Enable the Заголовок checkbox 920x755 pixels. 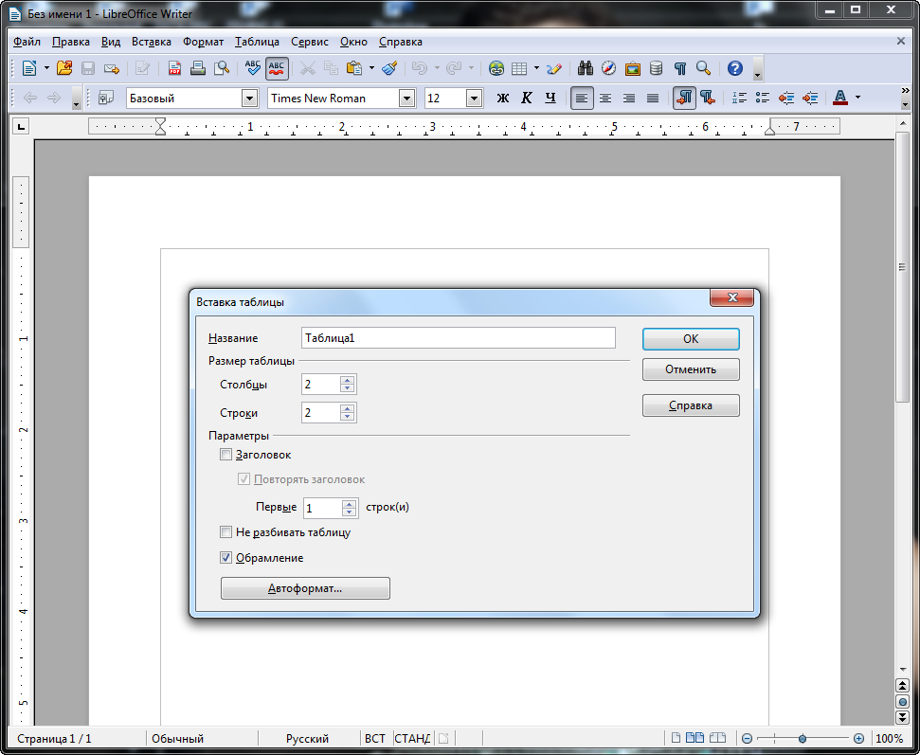pyautogui.click(x=225, y=455)
